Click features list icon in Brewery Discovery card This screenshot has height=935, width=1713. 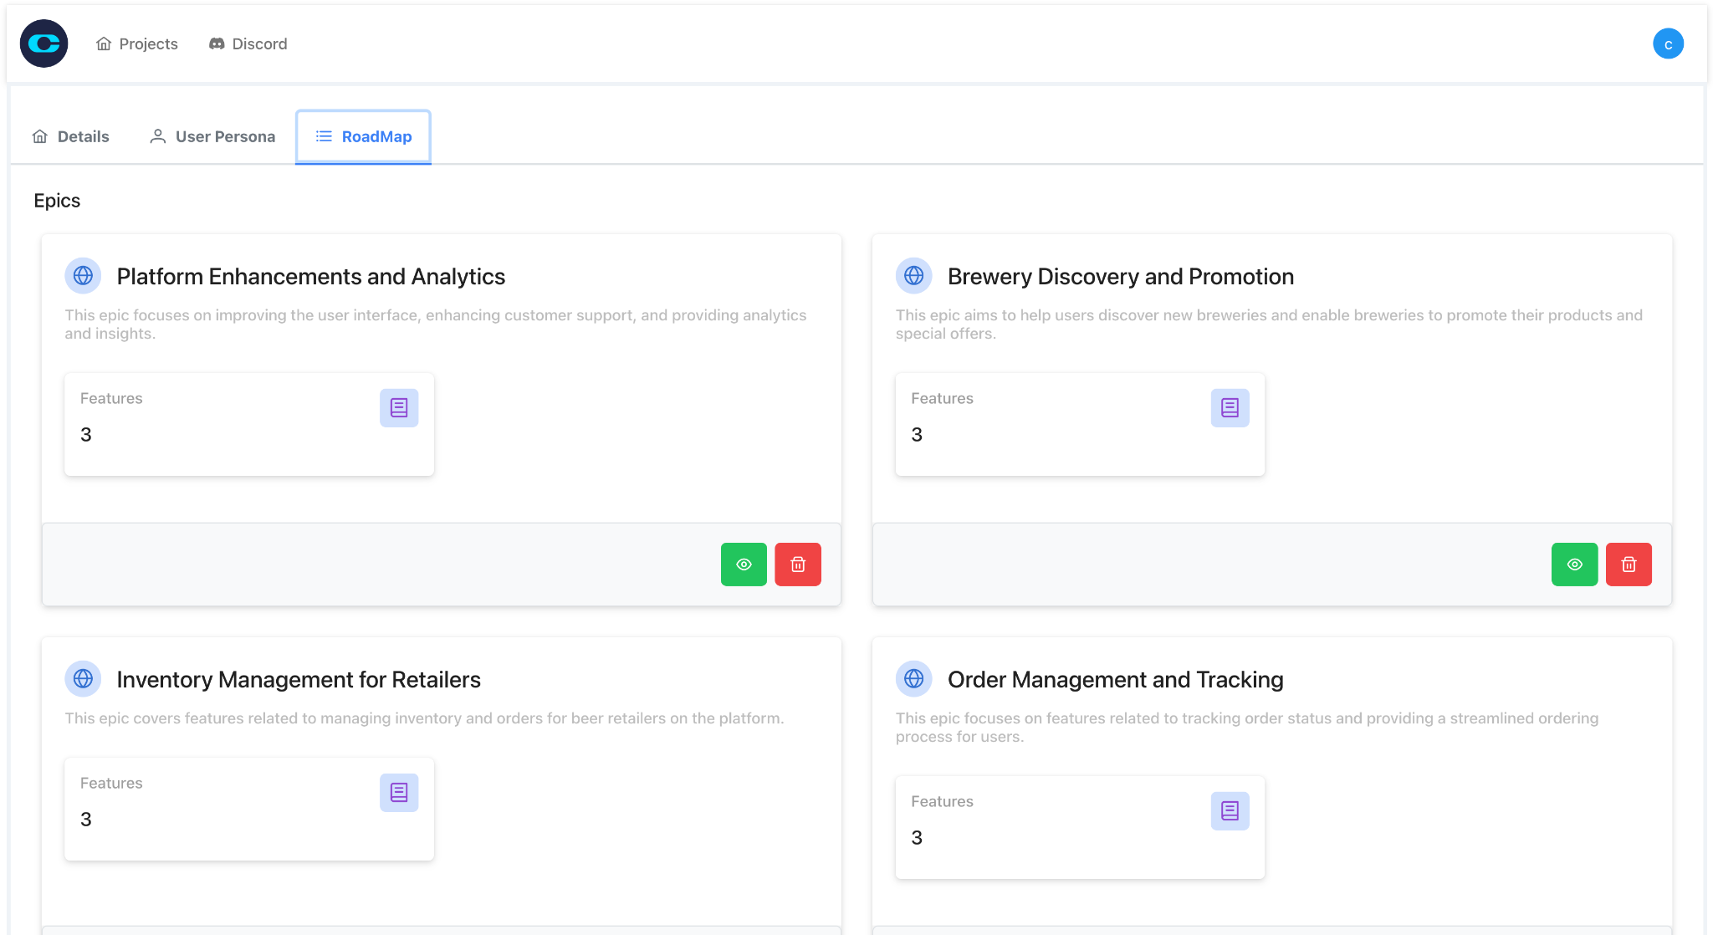[1230, 408]
